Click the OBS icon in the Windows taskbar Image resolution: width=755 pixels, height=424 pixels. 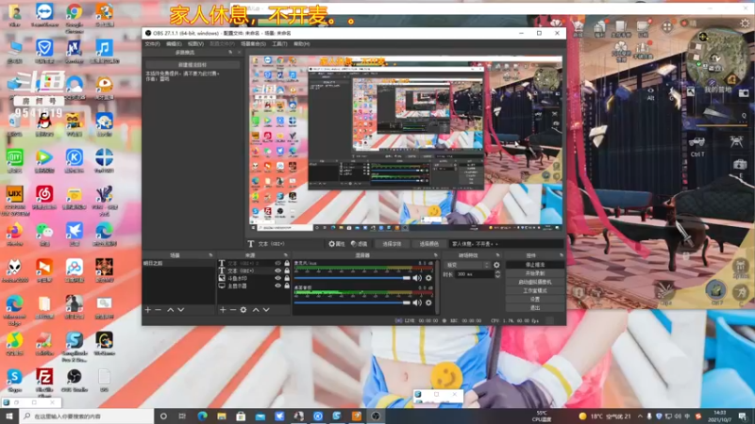[x=376, y=416]
